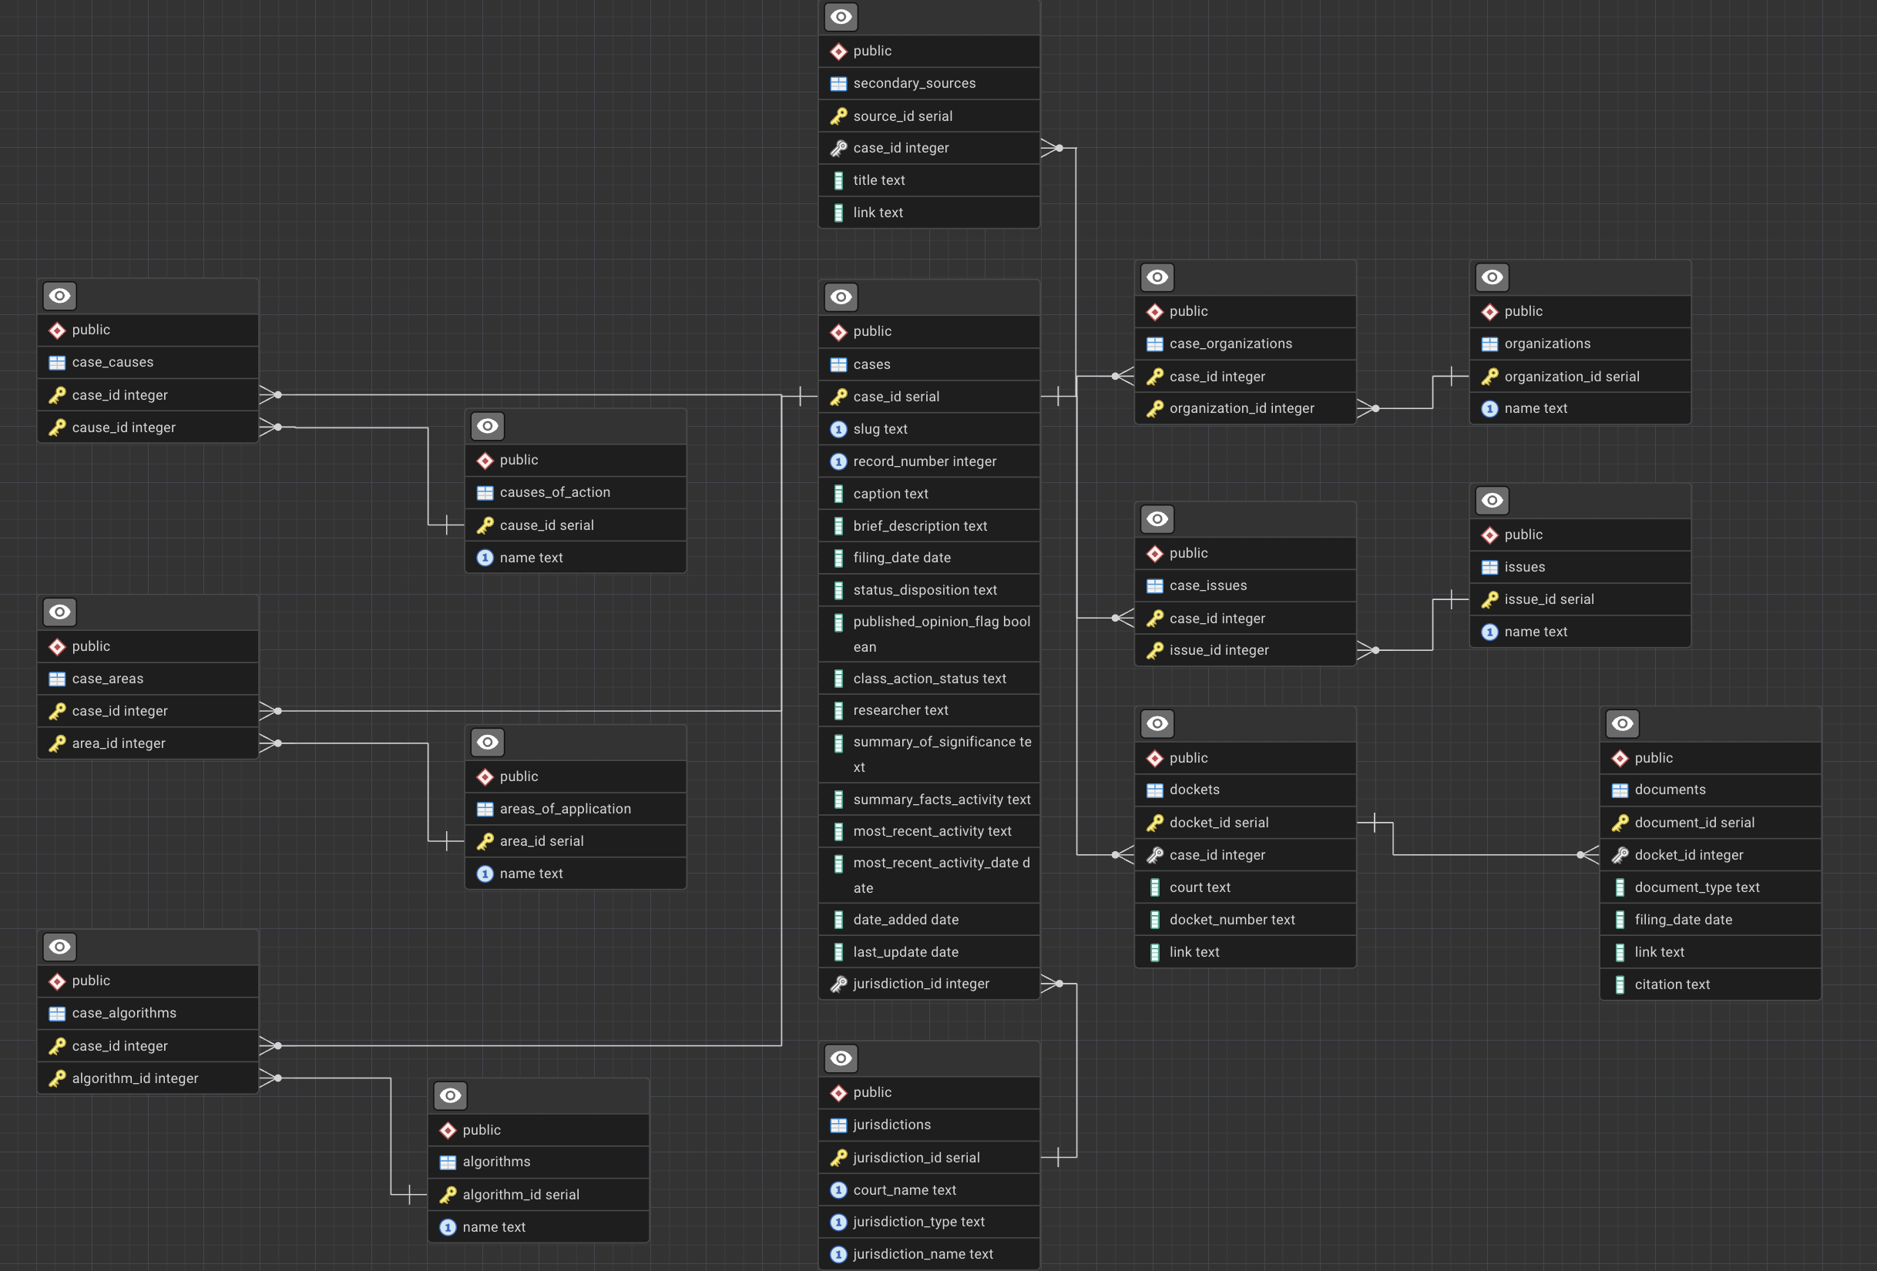Image resolution: width=1877 pixels, height=1271 pixels.
Task: Click jurisdiction_id integer foreign key icon in cases
Action: tap(838, 984)
